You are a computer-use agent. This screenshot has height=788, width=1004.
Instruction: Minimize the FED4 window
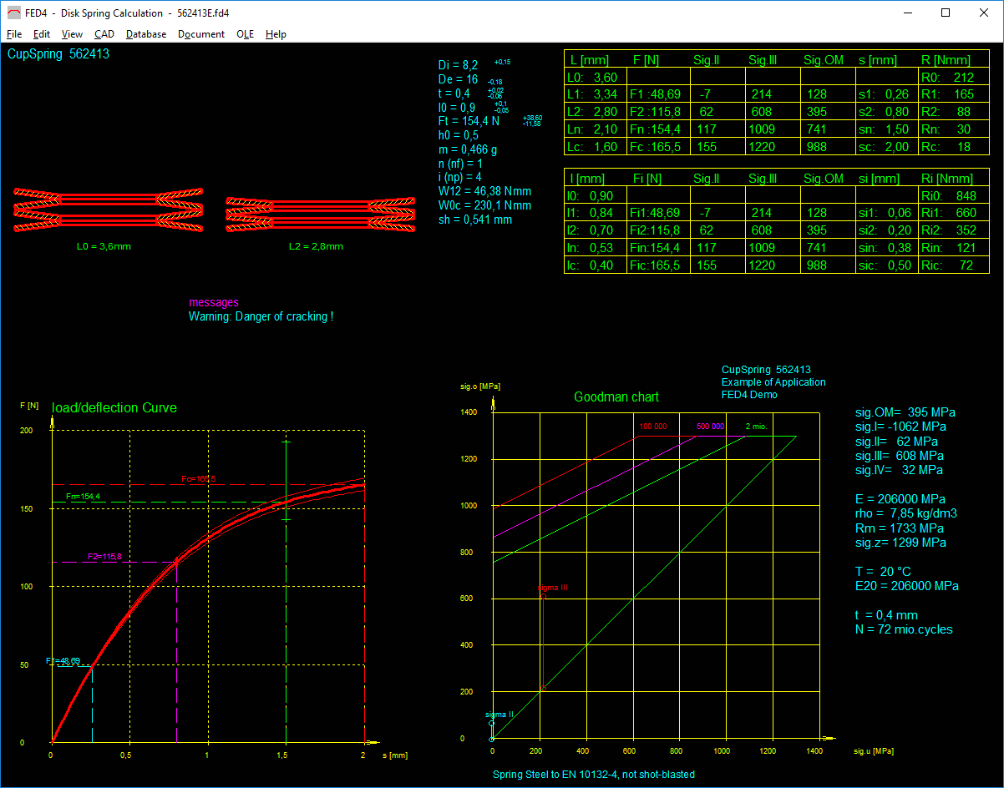coord(907,13)
